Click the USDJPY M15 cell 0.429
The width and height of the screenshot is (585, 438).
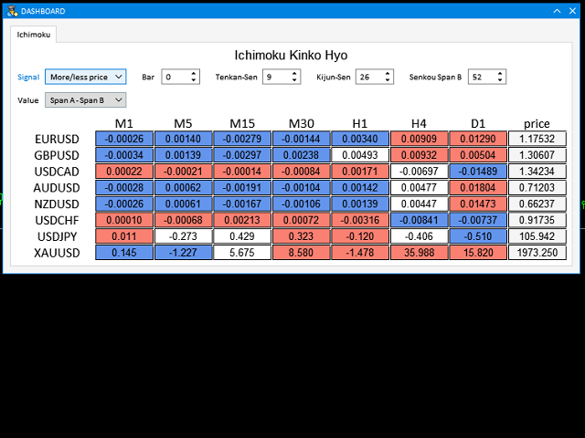pyautogui.click(x=241, y=236)
